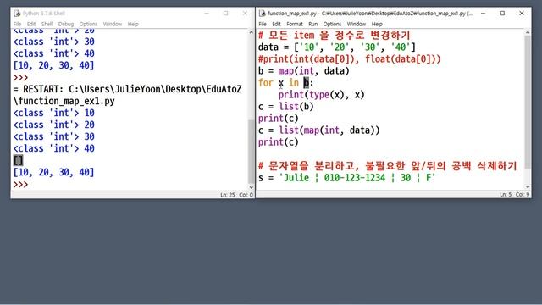Click editor scrollbar down arrow

pyautogui.click(x=528, y=187)
